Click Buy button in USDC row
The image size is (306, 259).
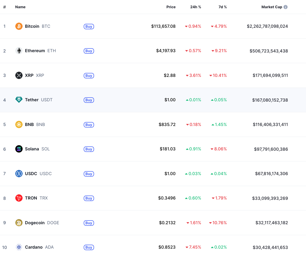89,174
